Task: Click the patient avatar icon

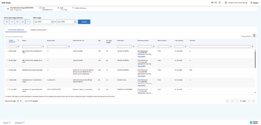Action: click(x=8, y=9)
